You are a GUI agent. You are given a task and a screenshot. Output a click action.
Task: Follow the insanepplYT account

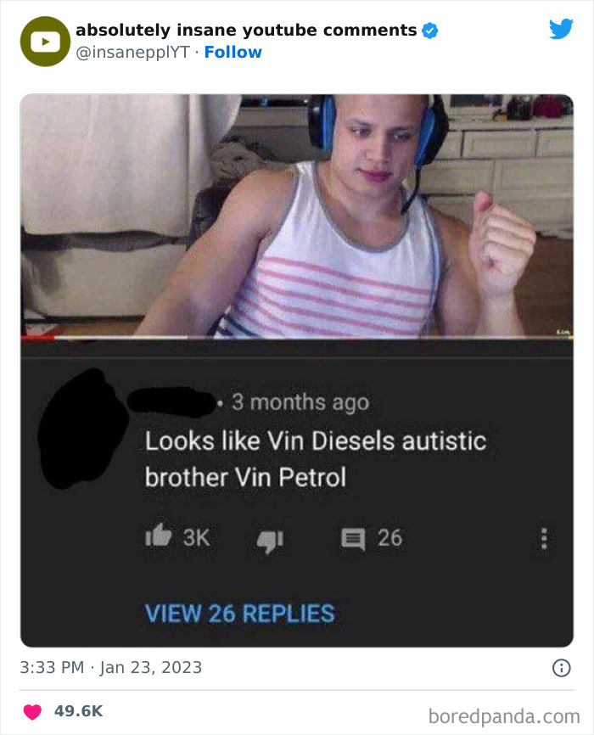(x=233, y=52)
